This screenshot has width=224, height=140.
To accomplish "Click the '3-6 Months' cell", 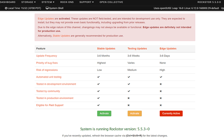I will point(104,56).
